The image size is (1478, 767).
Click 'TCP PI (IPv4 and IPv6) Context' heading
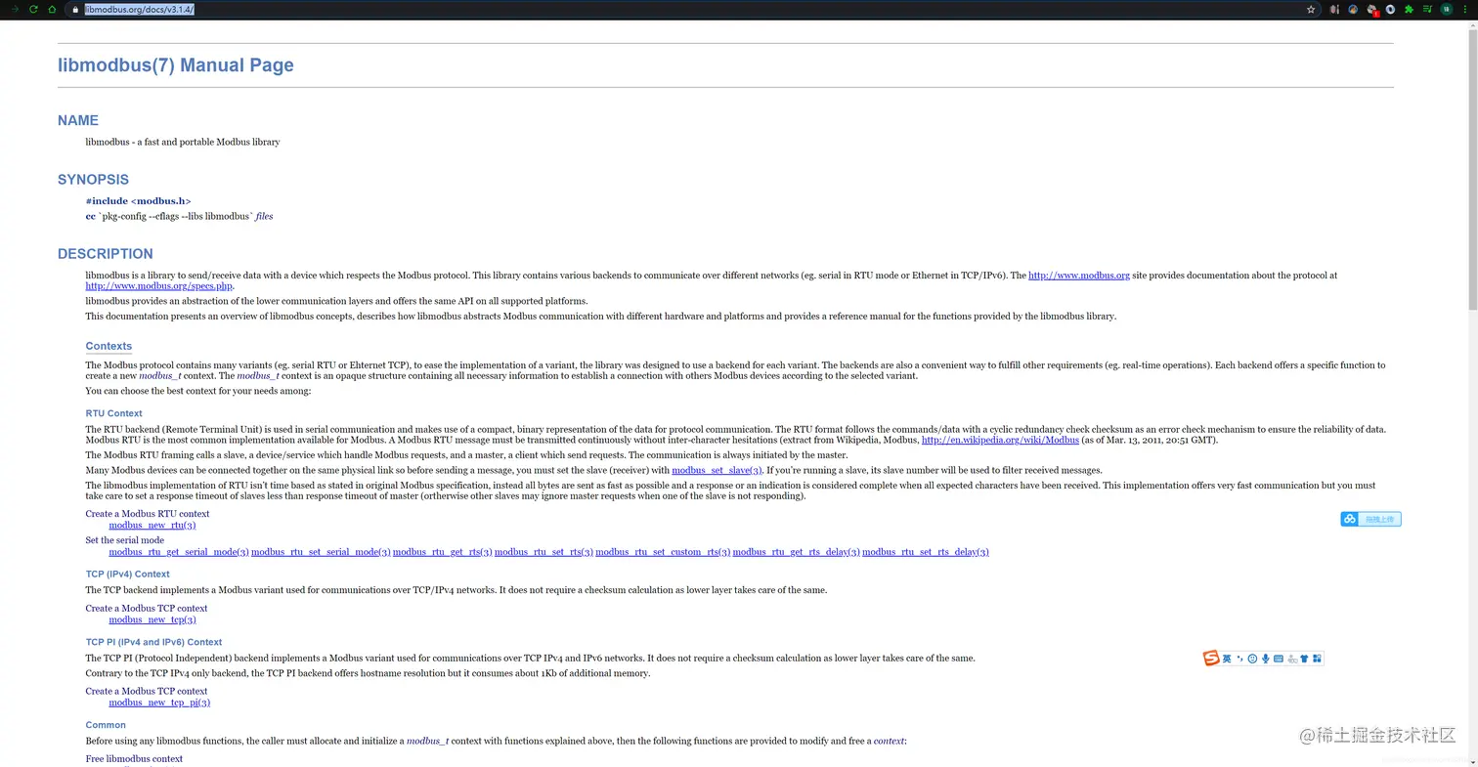click(153, 642)
